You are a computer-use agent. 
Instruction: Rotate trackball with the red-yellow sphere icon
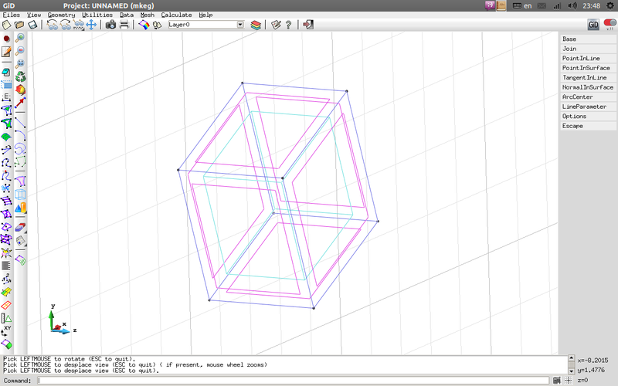[x=20, y=90]
